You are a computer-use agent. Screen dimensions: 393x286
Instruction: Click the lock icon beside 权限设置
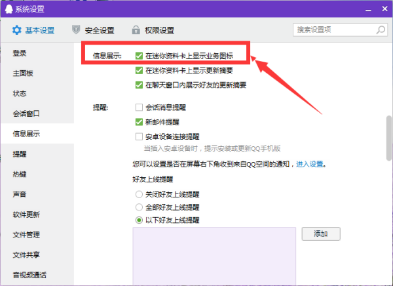(x=136, y=30)
